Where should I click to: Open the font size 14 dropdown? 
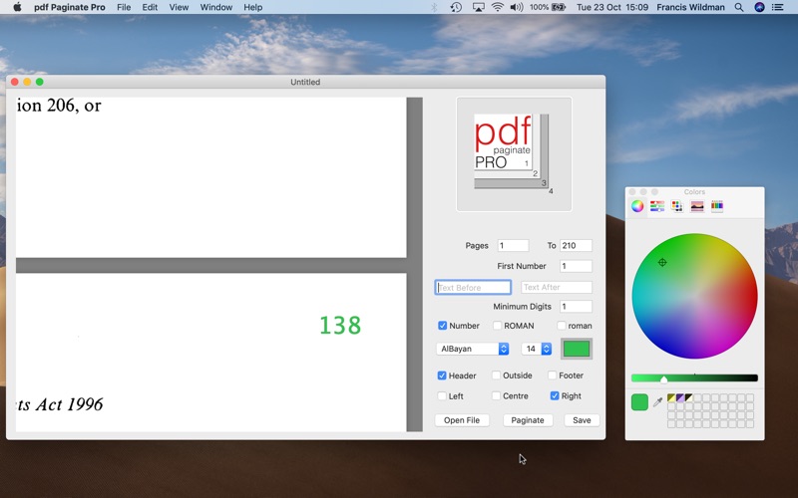537,349
